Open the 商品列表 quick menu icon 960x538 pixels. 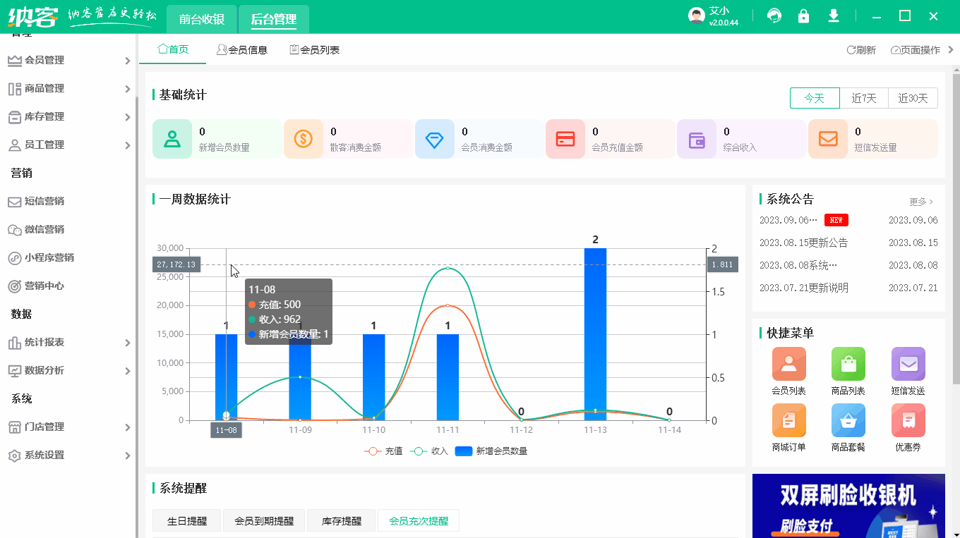(x=848, y=363)
